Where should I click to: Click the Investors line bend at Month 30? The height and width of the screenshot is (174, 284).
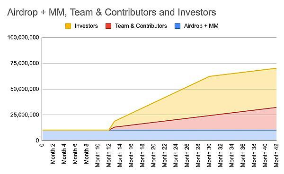pos(209,76)
